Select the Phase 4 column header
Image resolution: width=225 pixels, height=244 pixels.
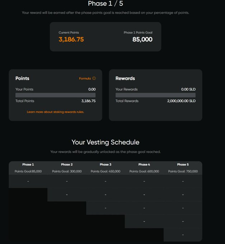[x=144, y=164]
